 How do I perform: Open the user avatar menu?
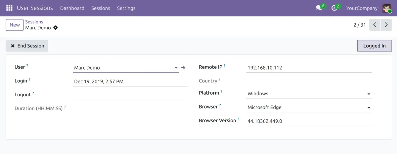point(387,8)
